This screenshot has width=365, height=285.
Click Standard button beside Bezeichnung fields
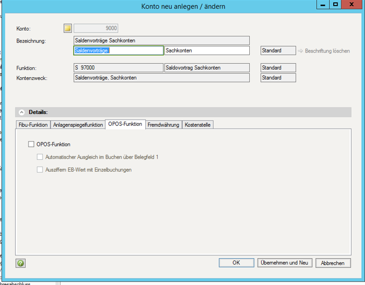(278, 51)
